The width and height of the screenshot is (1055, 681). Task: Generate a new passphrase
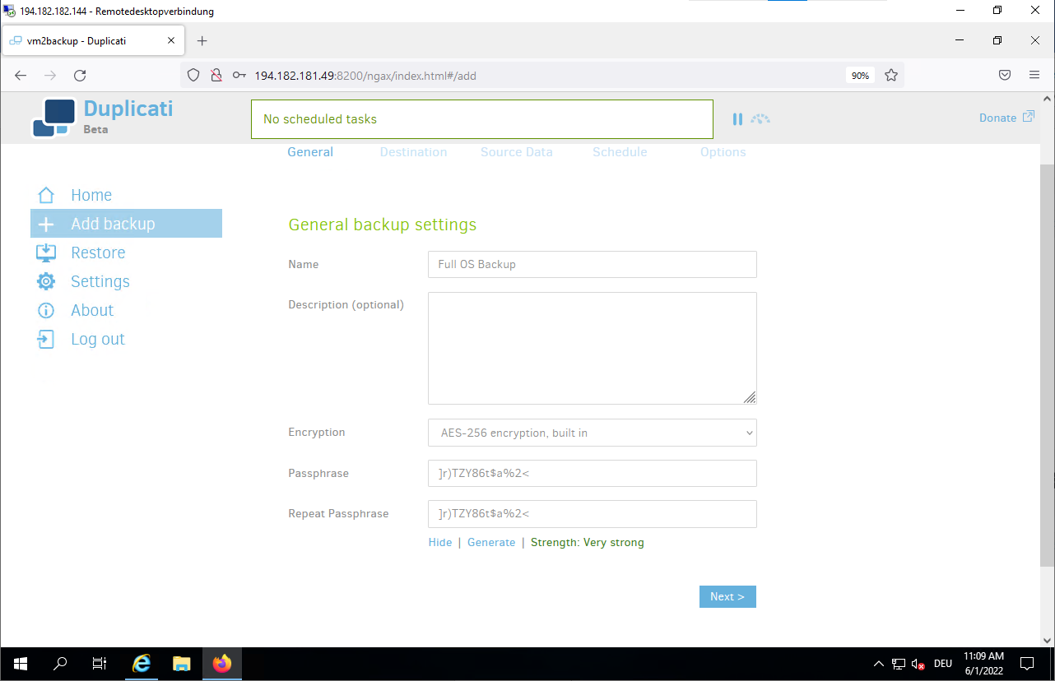pyautogui.click(x=491, y=543)
